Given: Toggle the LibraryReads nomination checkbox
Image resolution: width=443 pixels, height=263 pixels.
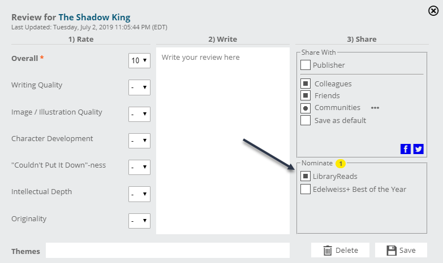Looking at the screenshot, I should pyautogui.click(x=306, y=177).
